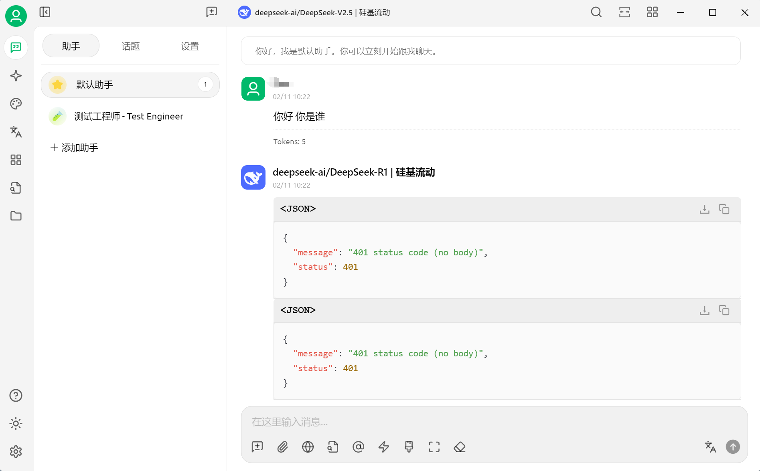Click the Tokens: 5 label
Screen dimensions: 760x471
pos(290,142)
